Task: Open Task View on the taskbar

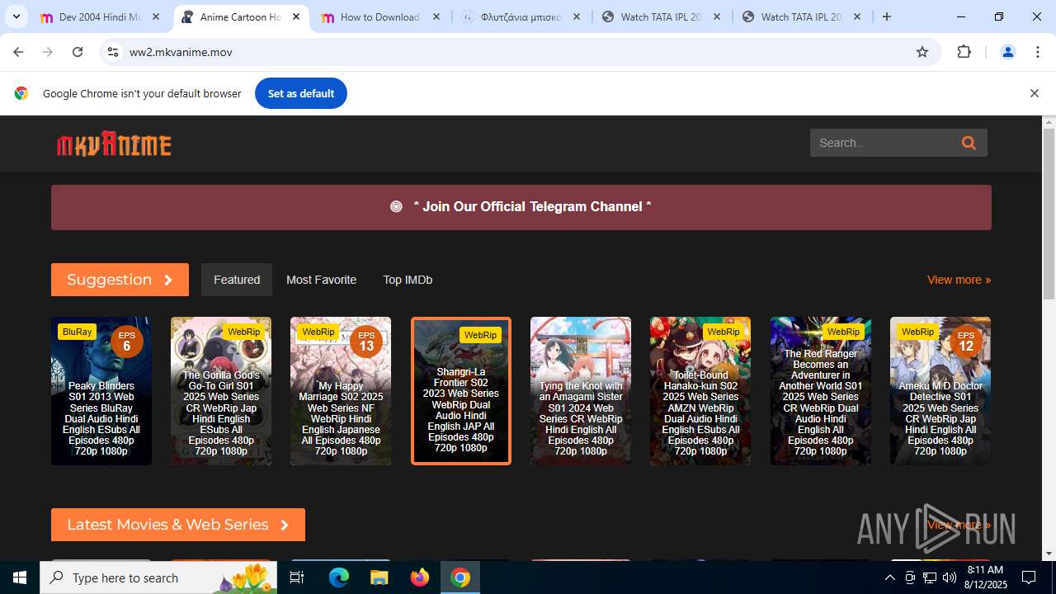Action: [298, 577]
